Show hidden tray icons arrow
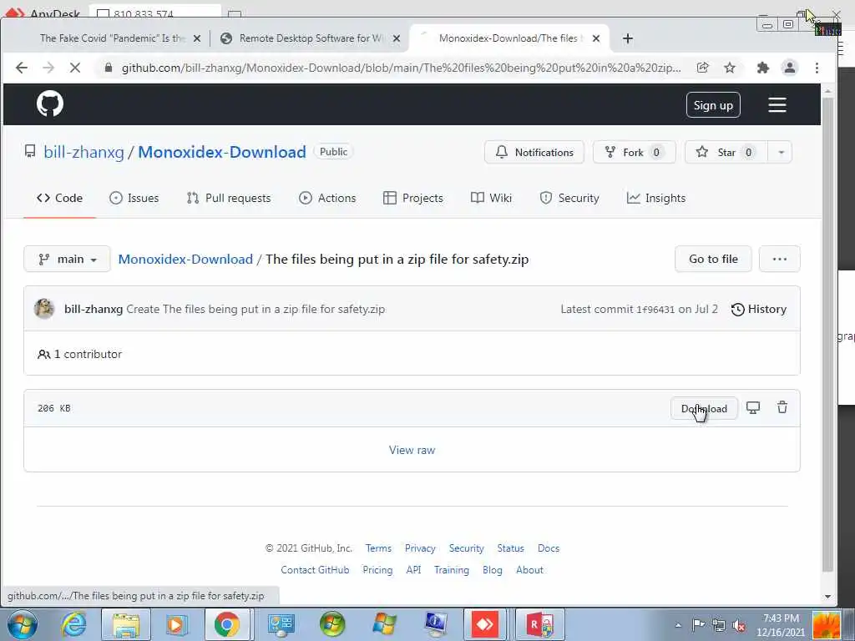Image resolution: width=855 pixels, height=641 pixels. pyautogui.click(x=678, y=625)
